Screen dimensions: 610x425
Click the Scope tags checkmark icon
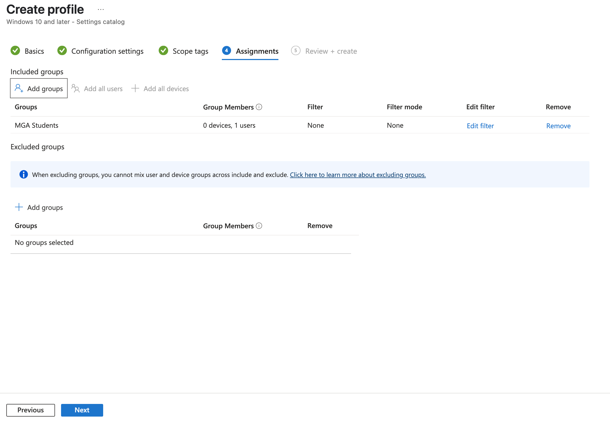163,51
